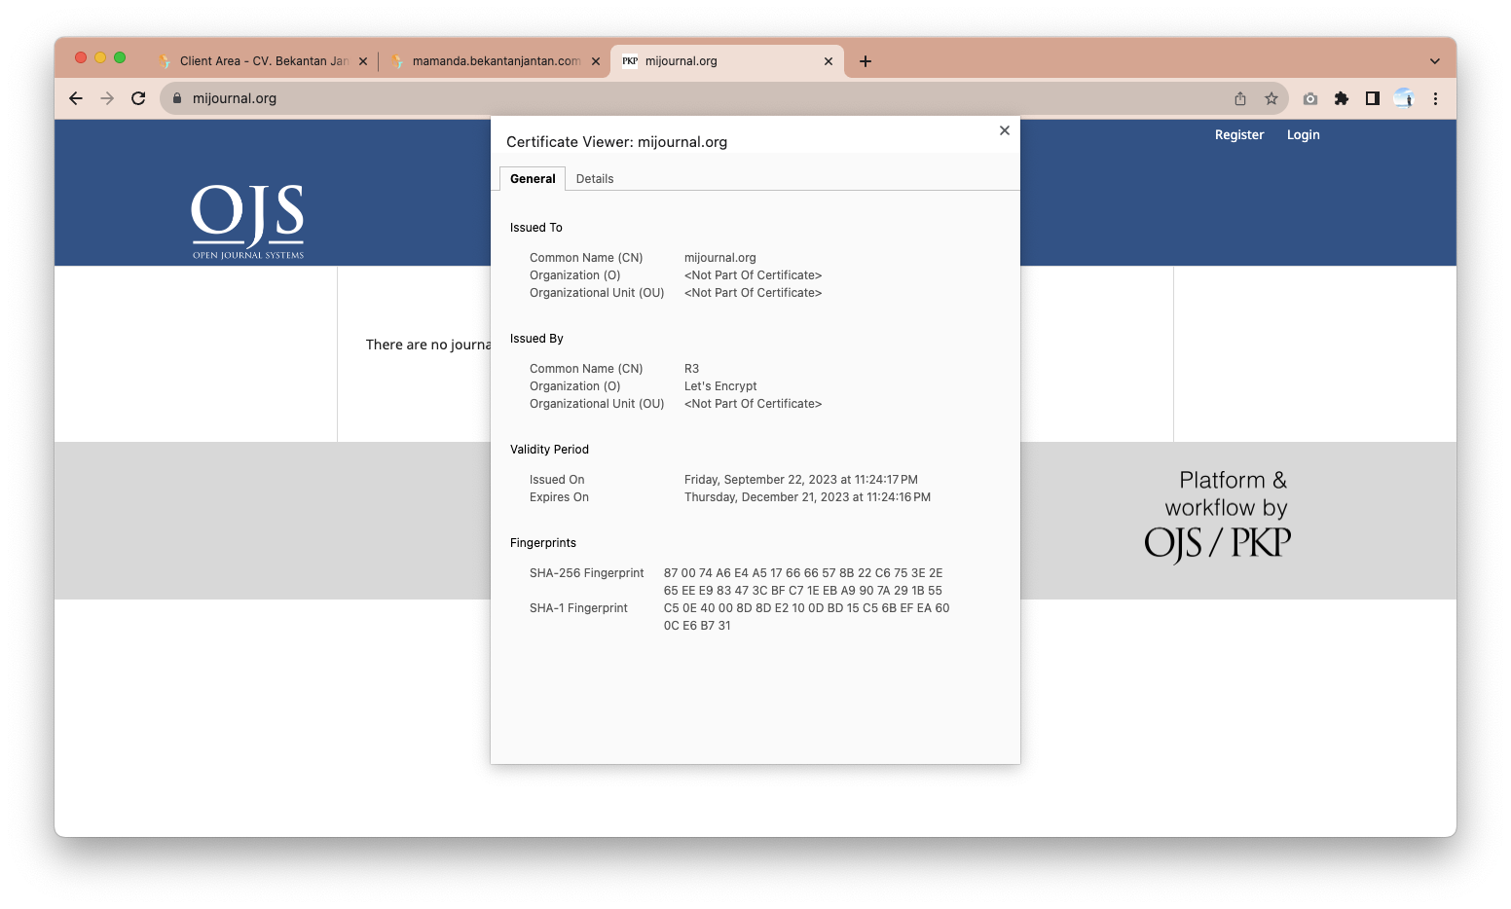Click the Issued By heading
The width and height of the screenshot is (1511, 909).
(x=536, y=339)
